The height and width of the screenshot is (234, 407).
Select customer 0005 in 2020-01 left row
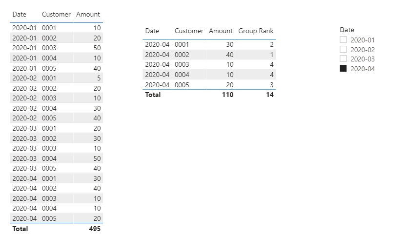pyautogui.click(x=49, y=68)
